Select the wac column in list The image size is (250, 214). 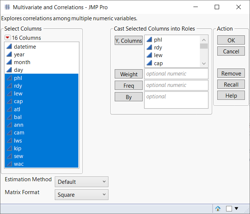pos(19,164)
